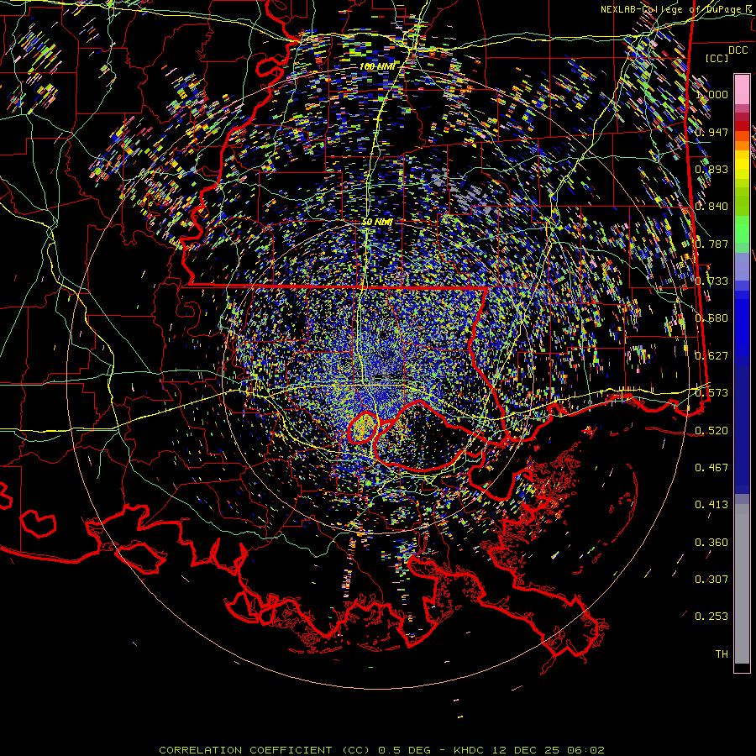Viewport: 756px width, 756px height.
Task: Click the DCC product label
Action: (x=738, y=50)
